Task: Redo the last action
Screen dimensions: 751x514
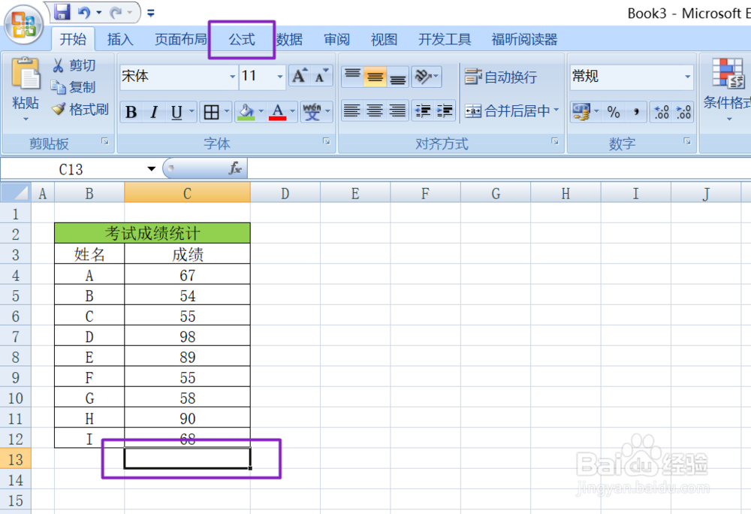Action: tap(116, 12)
